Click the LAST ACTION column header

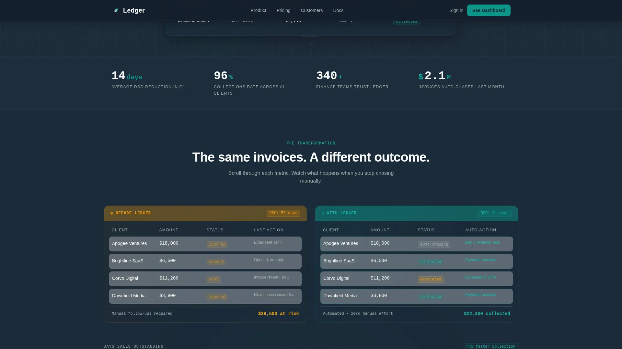coord(269,230)
